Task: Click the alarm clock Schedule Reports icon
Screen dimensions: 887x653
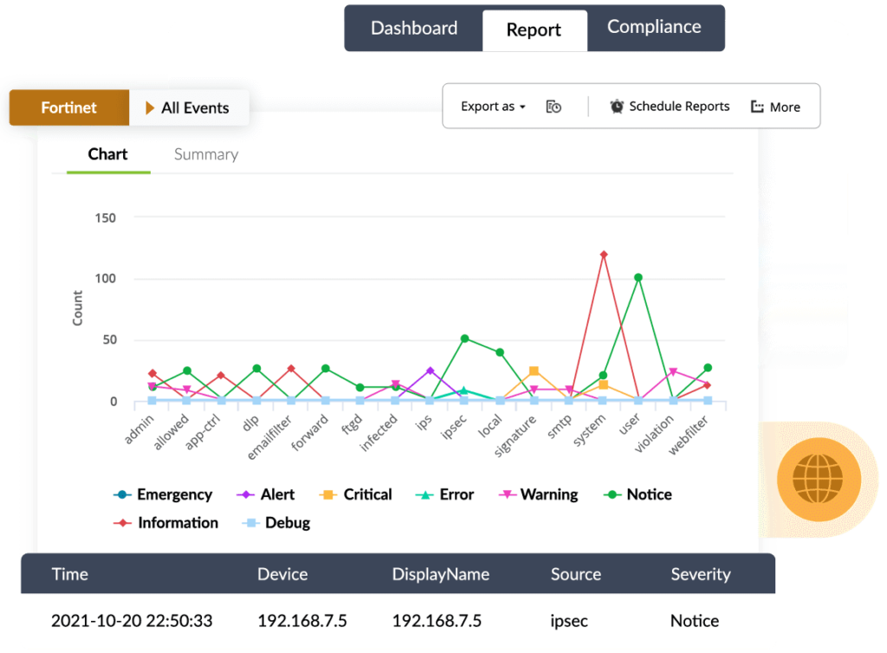Action: click(x=617, y=106)
